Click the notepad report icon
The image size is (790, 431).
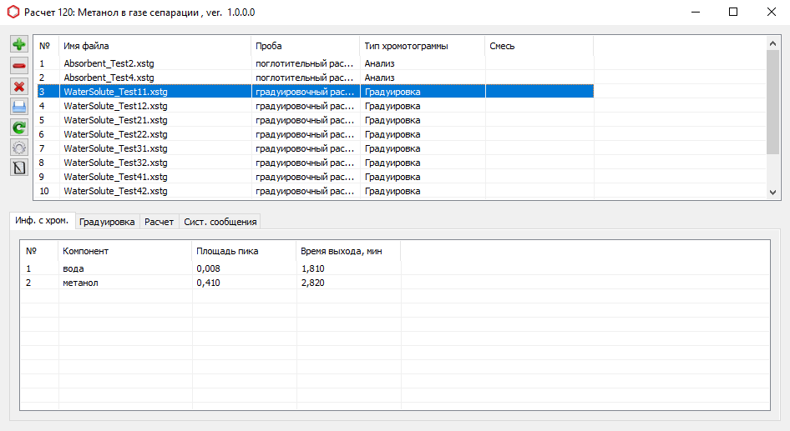(18, 167)
